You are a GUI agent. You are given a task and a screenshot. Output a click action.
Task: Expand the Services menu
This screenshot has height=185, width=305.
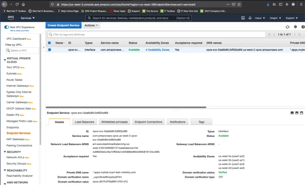28,18
